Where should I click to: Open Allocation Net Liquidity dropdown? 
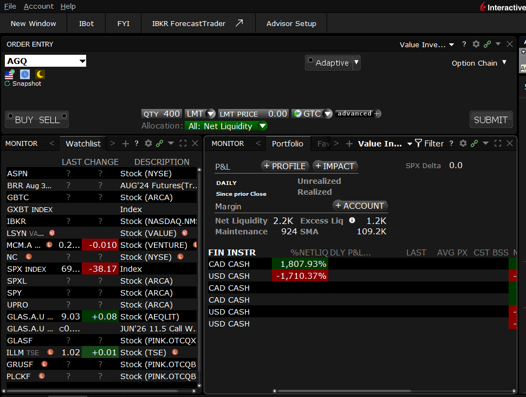[x=263, y=126]
